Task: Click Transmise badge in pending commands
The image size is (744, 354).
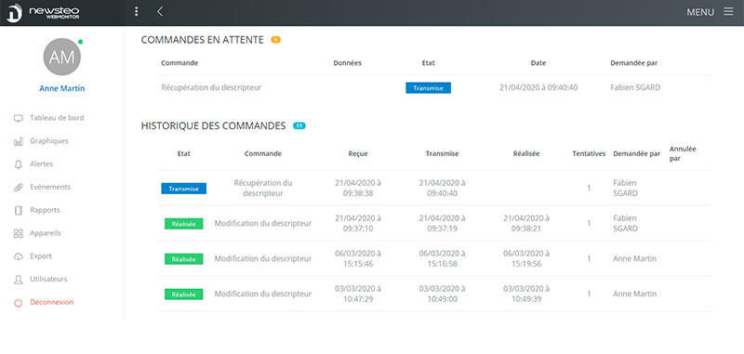Action: click(428, 88)
